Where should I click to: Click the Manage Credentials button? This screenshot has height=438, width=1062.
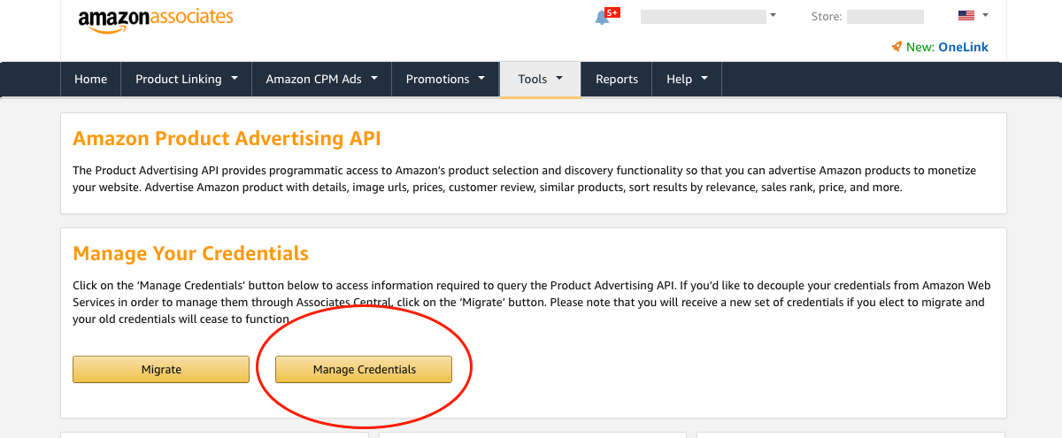coord(364,369)
